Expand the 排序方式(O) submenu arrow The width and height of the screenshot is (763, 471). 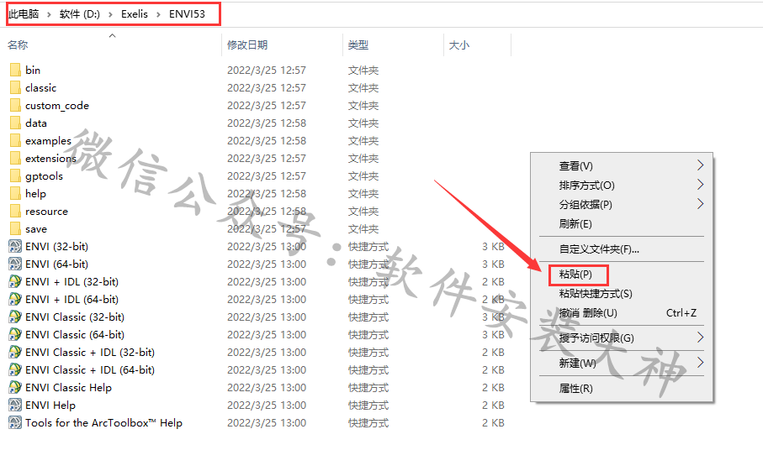[700, 185]
